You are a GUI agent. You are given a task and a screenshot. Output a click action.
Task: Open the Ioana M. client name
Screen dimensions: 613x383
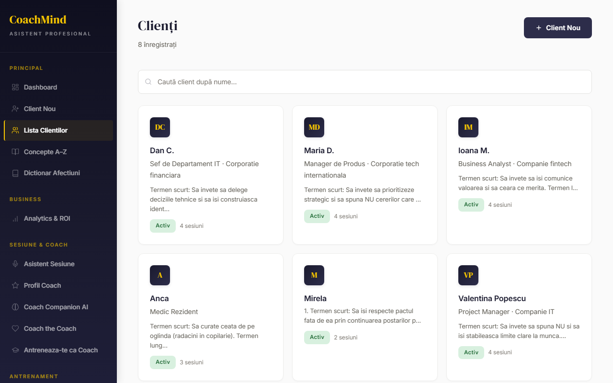[x=474, y=150]
